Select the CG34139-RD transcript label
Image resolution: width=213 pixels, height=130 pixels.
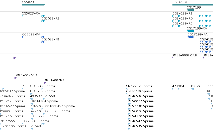(182, 18)
